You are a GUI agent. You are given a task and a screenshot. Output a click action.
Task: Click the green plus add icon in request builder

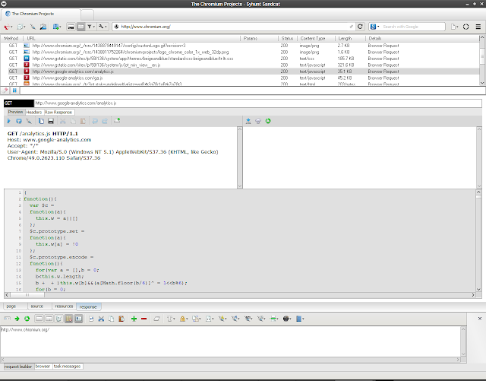click(134, 319)
